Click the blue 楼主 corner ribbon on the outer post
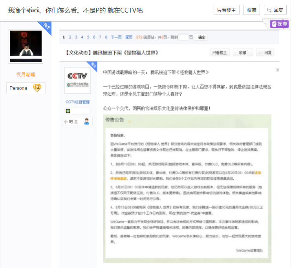This screenshot has width=291, height=268. (x=46, y=27)
